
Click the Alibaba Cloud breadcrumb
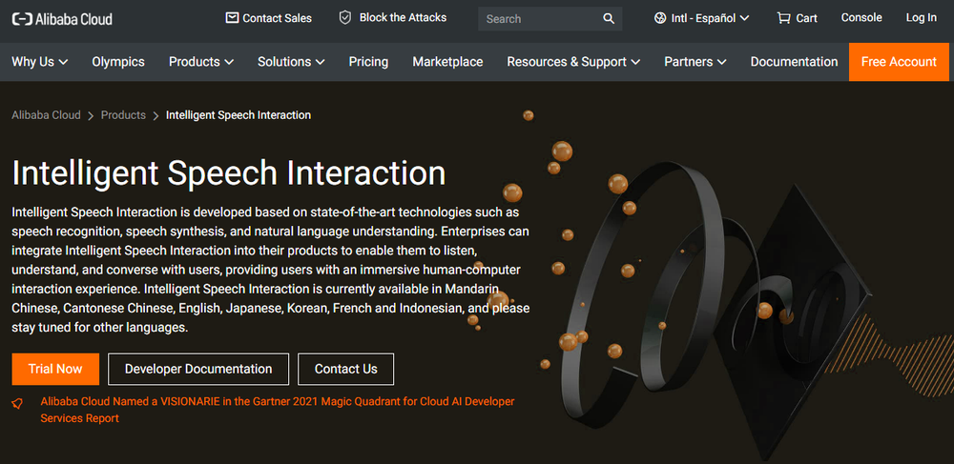pyautogui.click(x=46, y=114)
